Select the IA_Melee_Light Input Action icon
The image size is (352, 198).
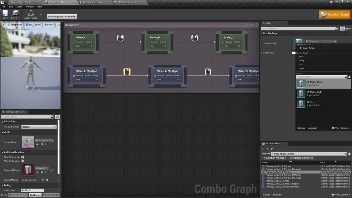coord(301,94)
